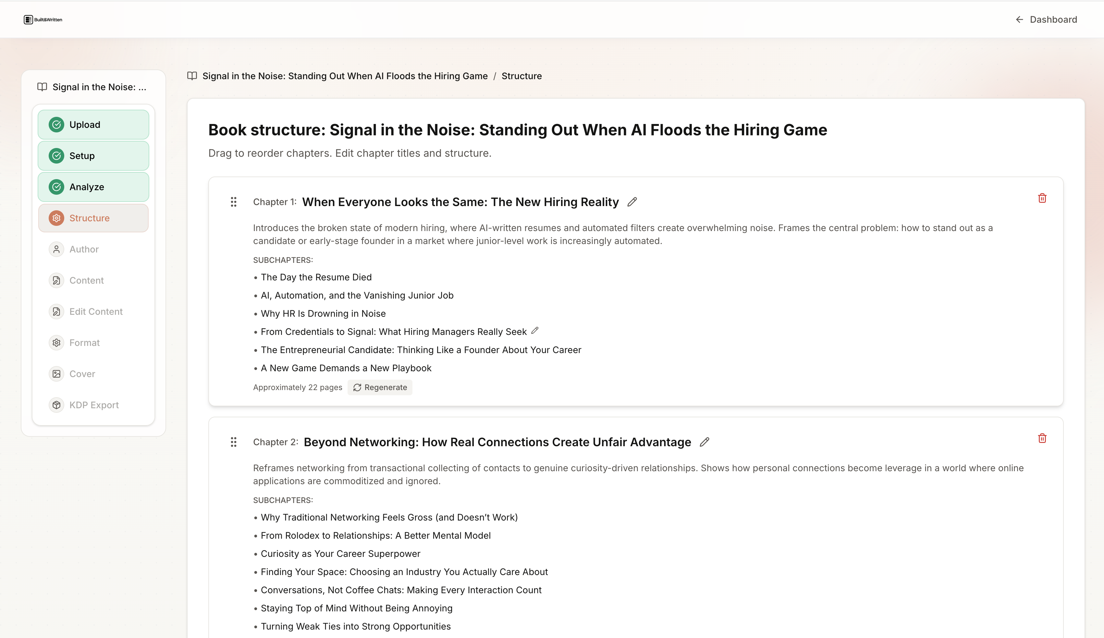Delete Chapter 2 with the trash icon
Image resolution: width=1104 pixels, height=638 pixels.
pyautogui.click(x=1042, y=438)
